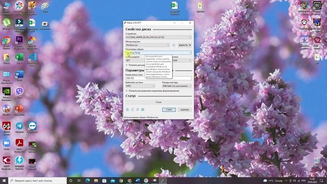Click the ISO checksum circle icon

[174, 45]
